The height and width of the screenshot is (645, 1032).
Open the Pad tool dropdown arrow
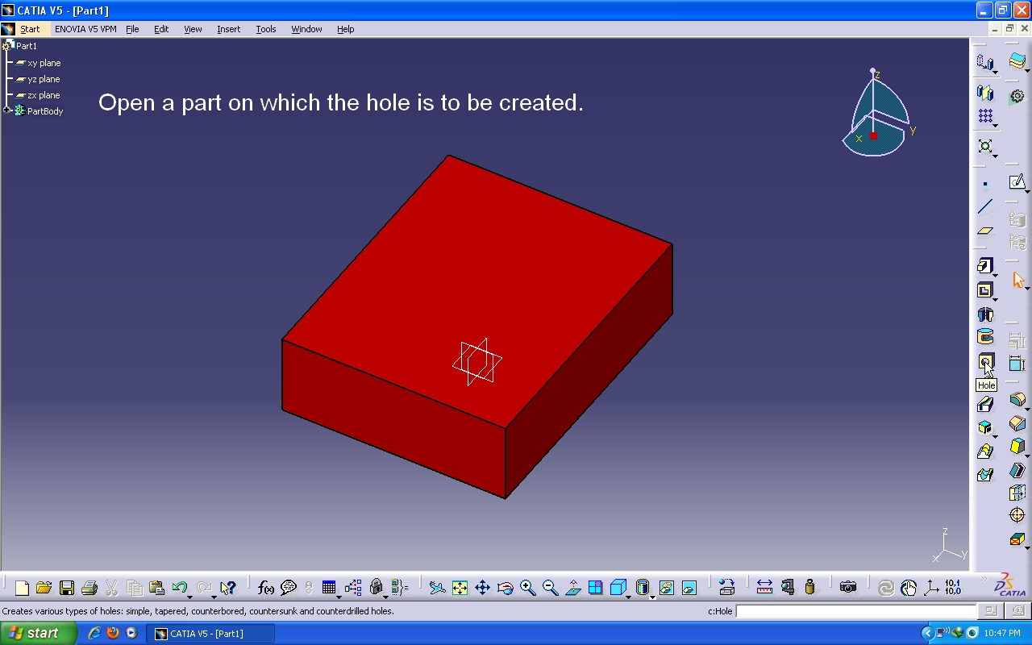[x=995, y=275]
